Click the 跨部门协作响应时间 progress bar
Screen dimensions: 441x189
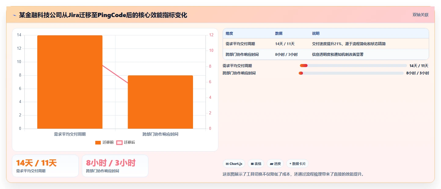(x=351, y=73)
